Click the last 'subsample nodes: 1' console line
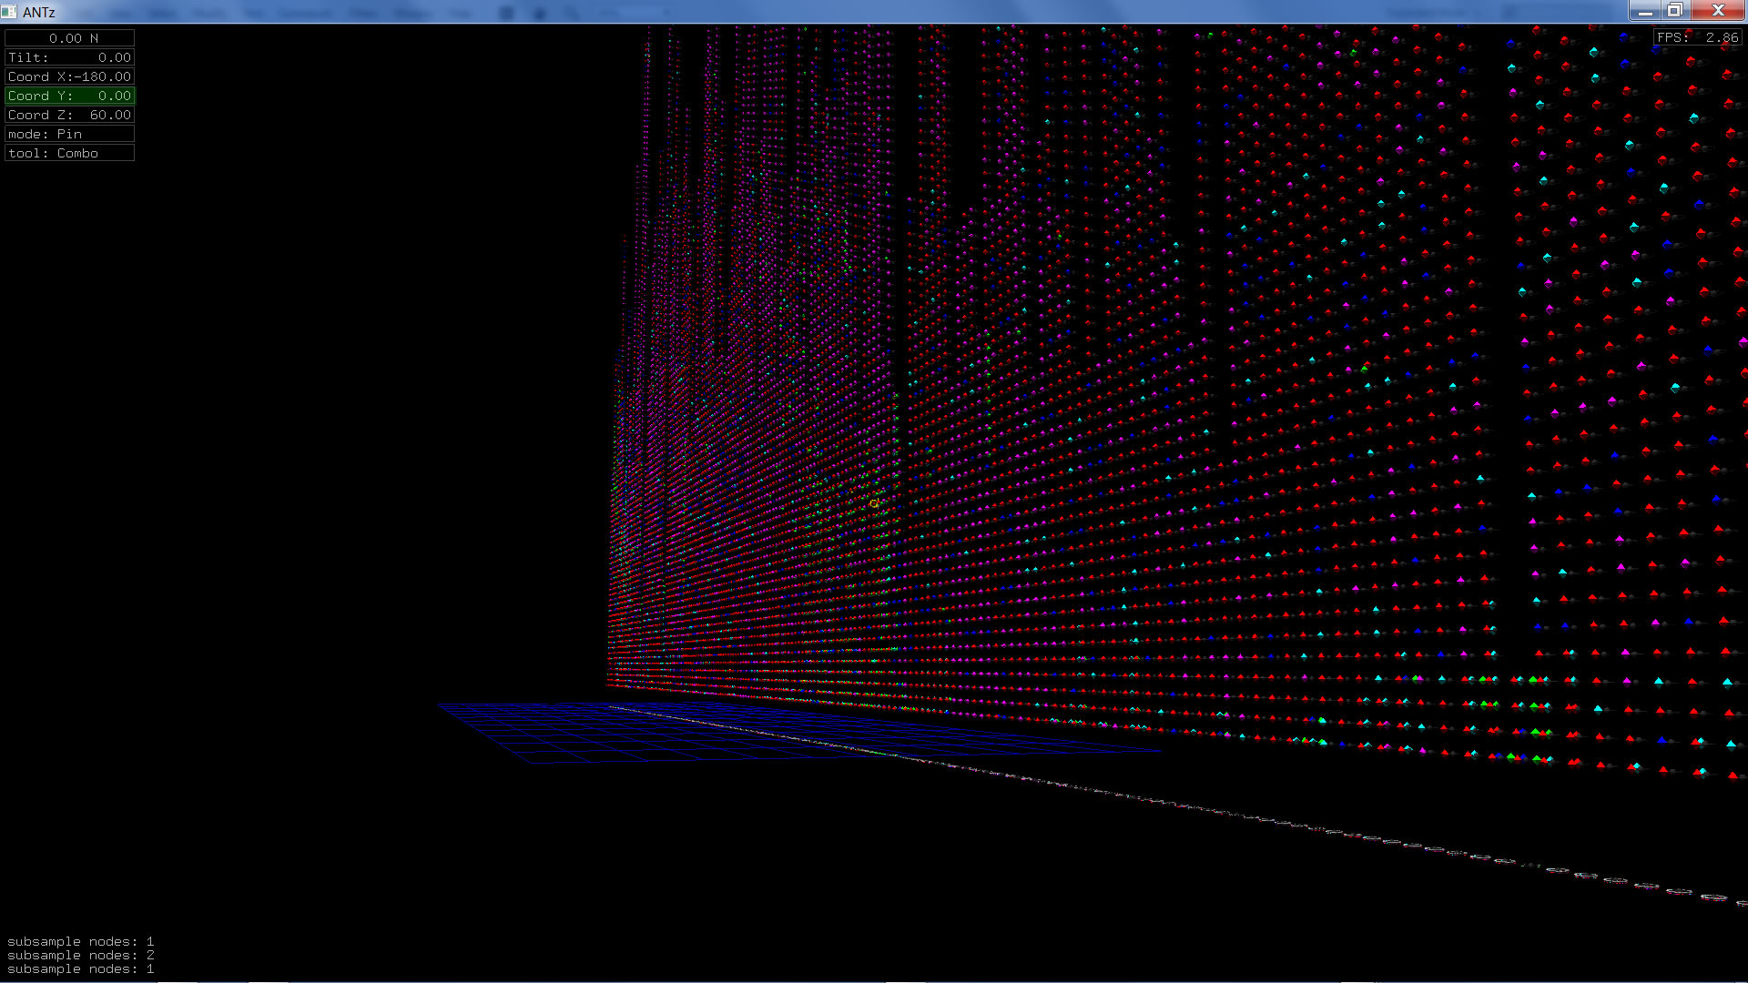Viewport: 1748px width, 983px height. tap(80, 968)
